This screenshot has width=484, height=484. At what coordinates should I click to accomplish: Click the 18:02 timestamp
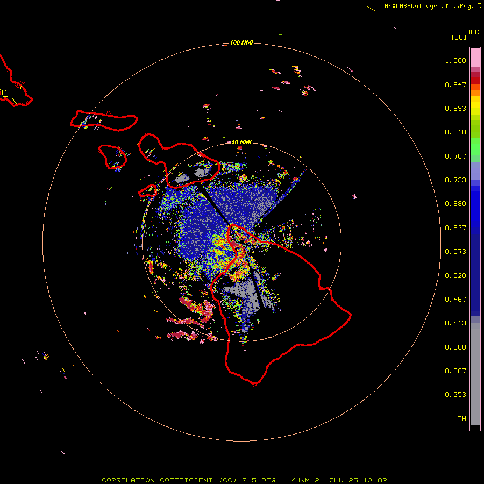pyautogui.click(x=375, y=480)
